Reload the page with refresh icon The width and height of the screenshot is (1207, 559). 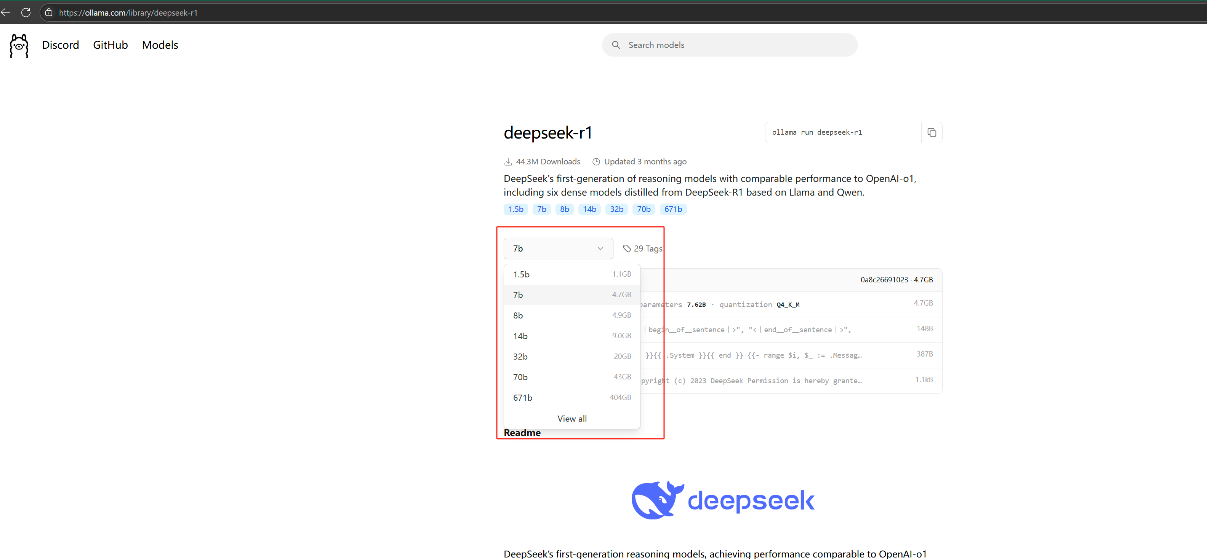(26, 13)
